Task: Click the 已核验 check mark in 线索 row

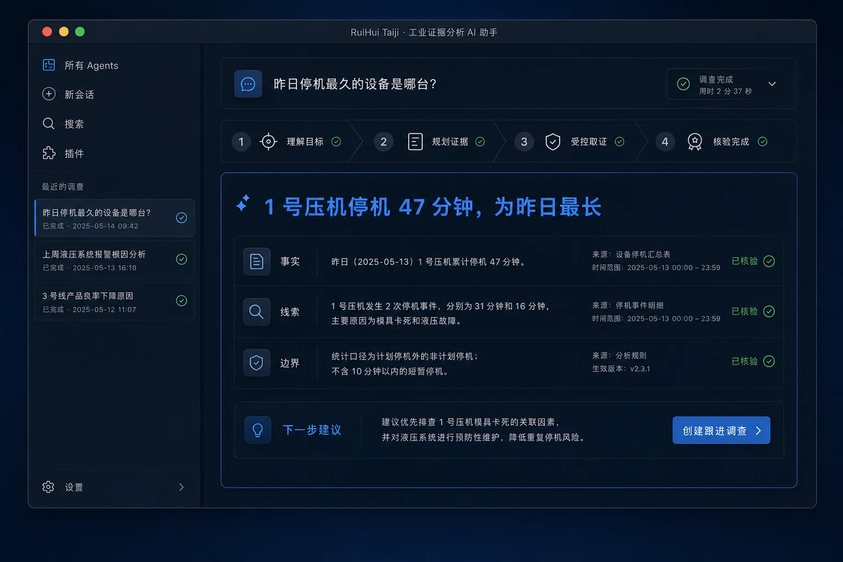Action: (769, 311)
